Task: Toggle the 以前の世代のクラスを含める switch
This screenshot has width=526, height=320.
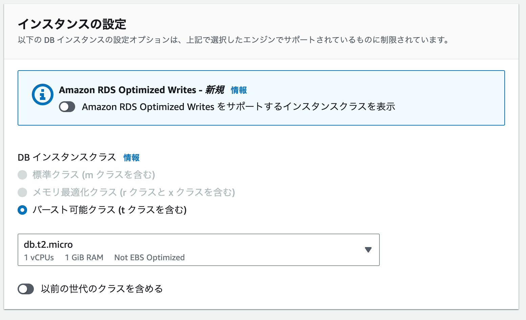Action: point(26,289)
